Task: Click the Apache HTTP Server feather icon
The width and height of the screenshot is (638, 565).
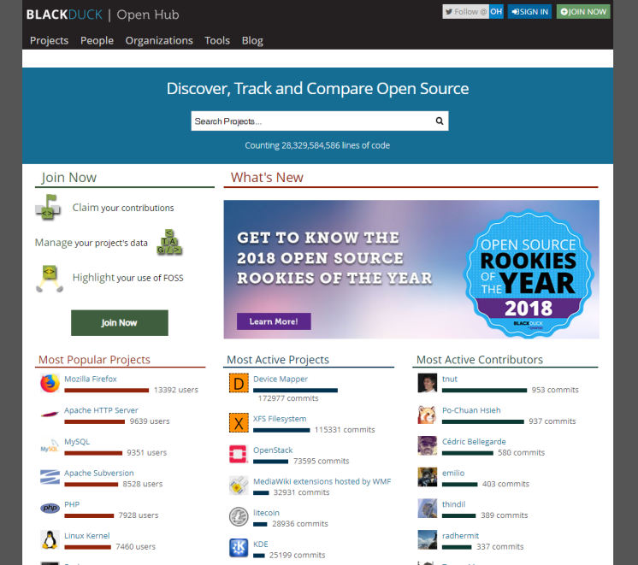Action: point(50,415)
